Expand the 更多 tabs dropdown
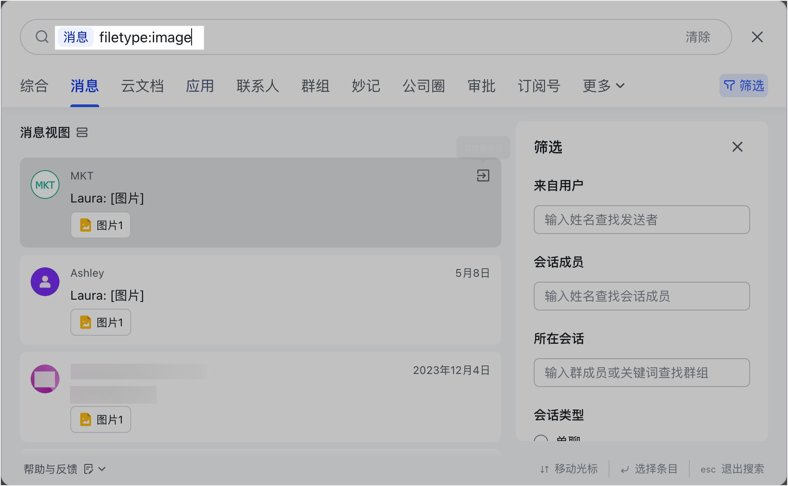Image resolution: width=788 pixels, height=486 pixels. pyautogui.click(x=603, y=85)
